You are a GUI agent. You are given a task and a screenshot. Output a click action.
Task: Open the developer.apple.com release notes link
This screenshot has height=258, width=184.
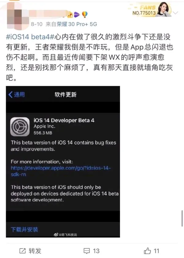pos(60,171)
